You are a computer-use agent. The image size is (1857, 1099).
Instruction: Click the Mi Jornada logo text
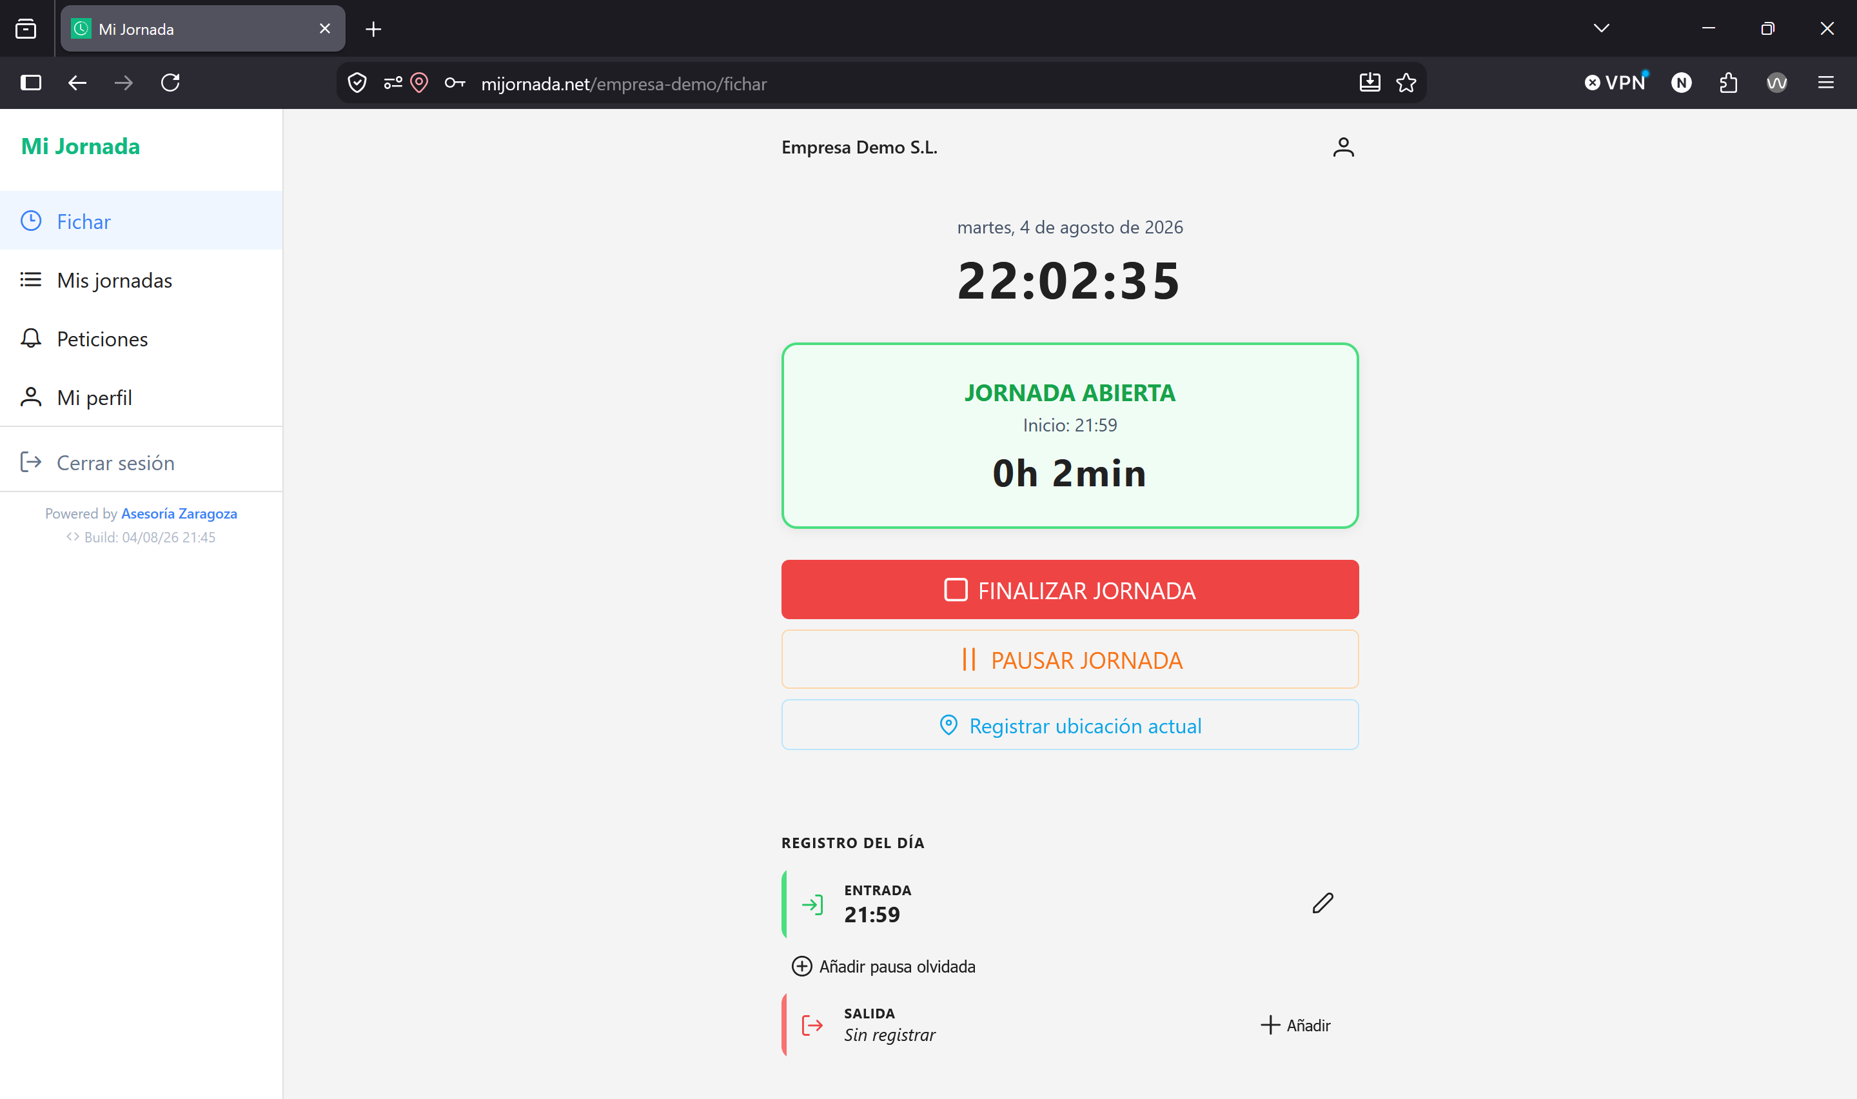(80, 146)
